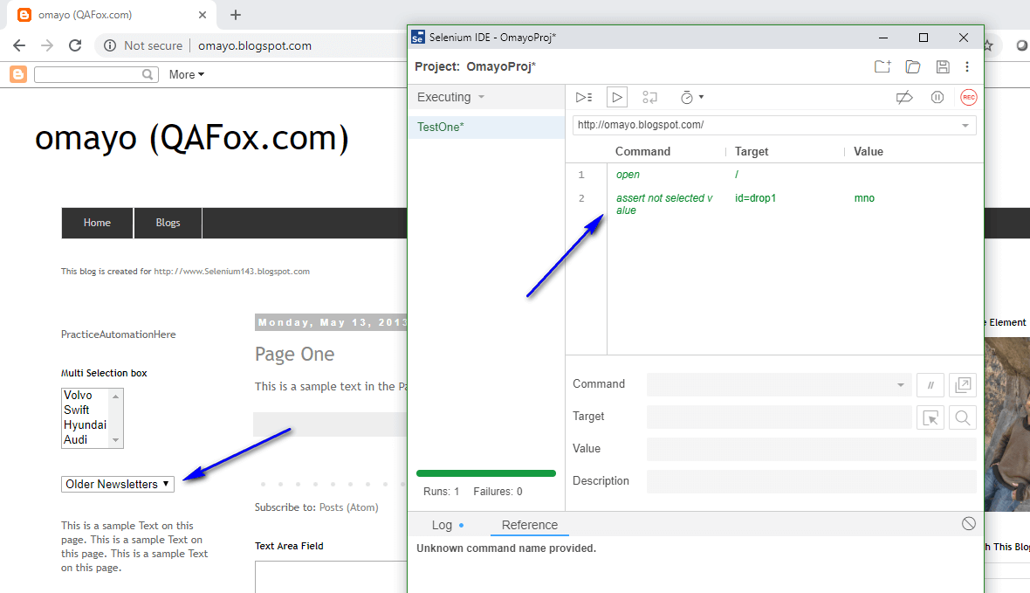Disable breakpoints icon in Selenium IDE
Viewport: 1030px width, 593px height.
tap(904, 97)
